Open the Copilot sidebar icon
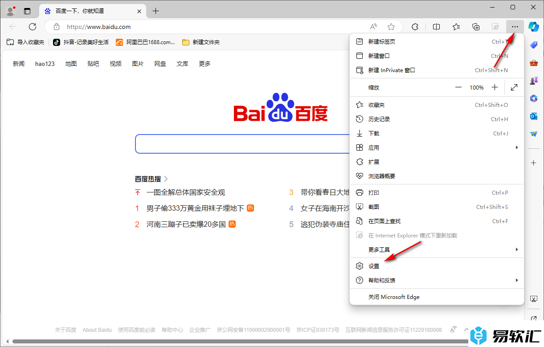Viewport: 544px width, 347px height. (534, 27)
